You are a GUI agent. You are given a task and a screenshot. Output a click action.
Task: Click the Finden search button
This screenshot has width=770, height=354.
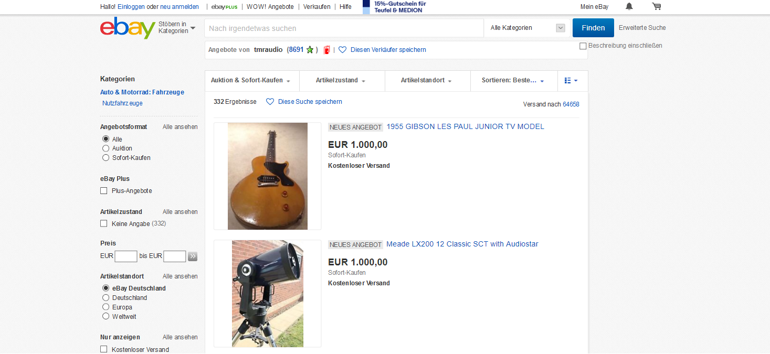(x=593, y=28)
